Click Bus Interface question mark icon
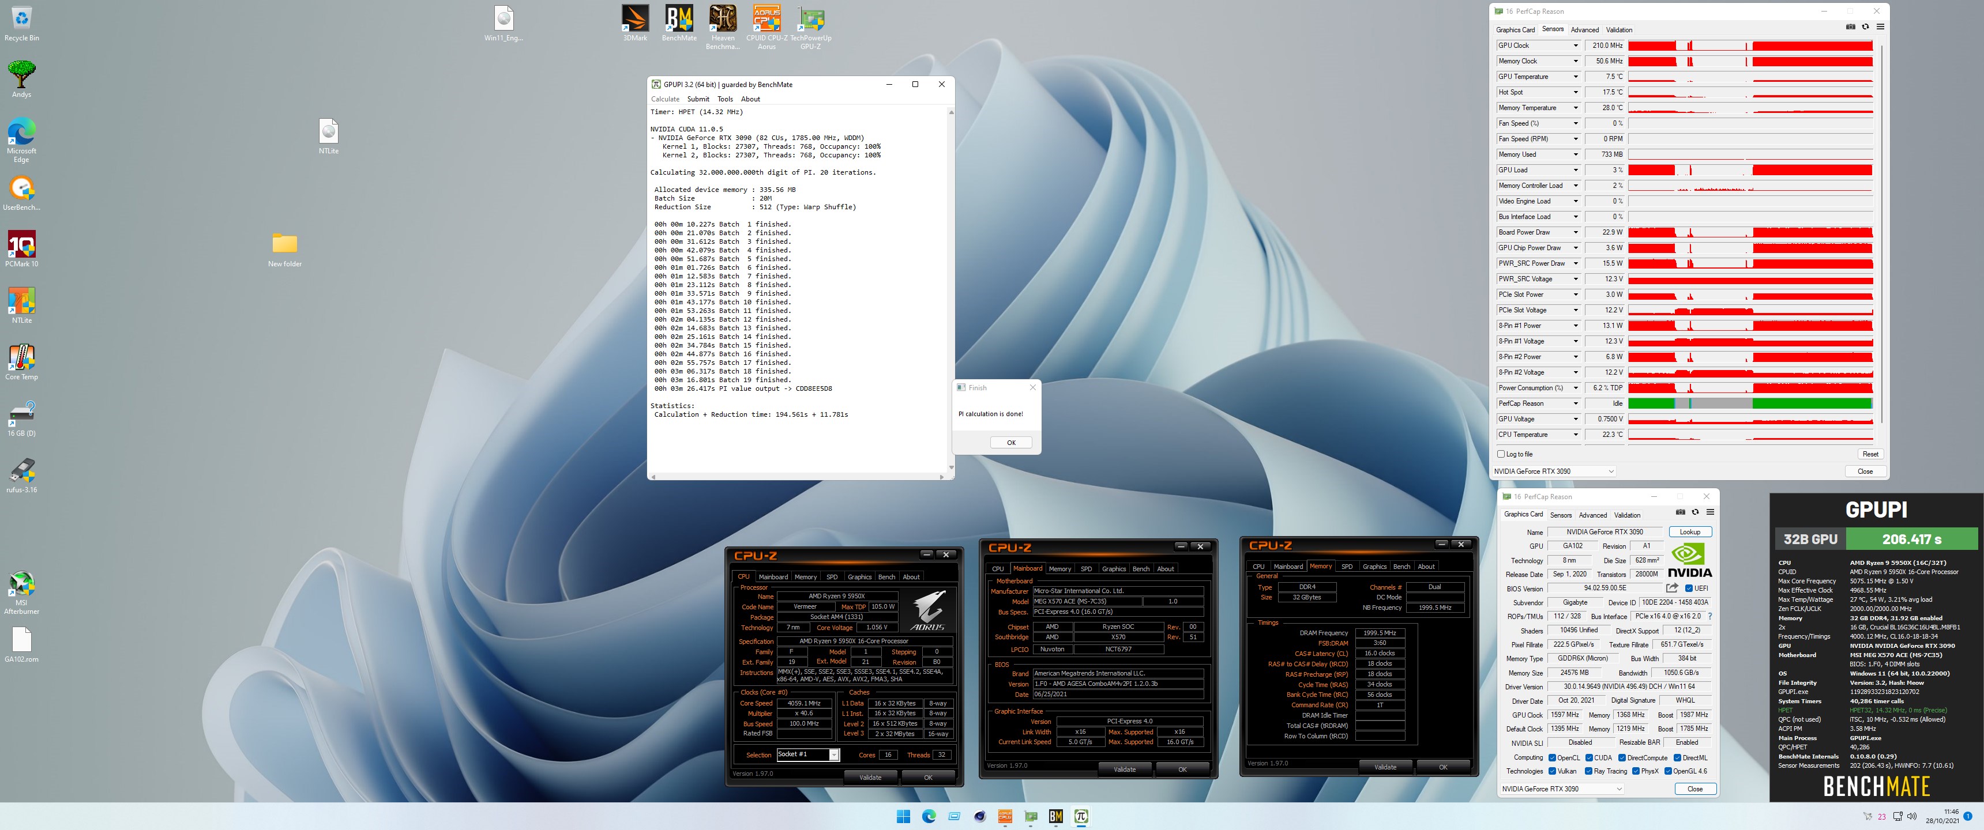This screenshot has height=830, width=1984. [1710, 616]
